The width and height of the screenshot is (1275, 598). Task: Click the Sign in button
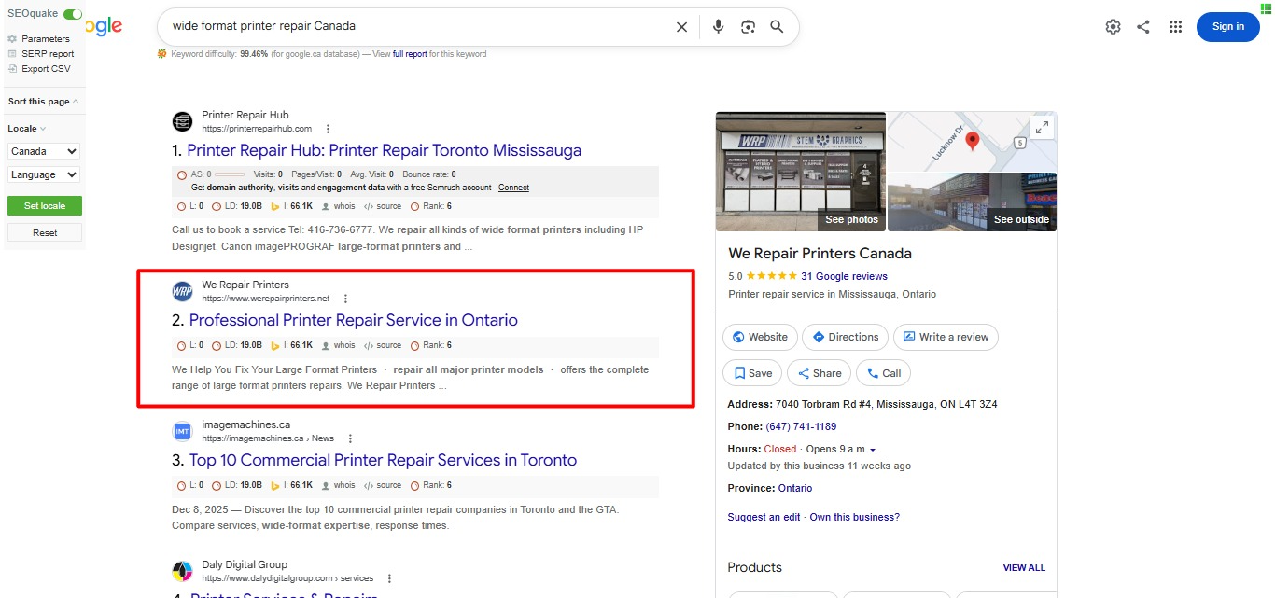pyautogui.click(x=1227, y=27)
